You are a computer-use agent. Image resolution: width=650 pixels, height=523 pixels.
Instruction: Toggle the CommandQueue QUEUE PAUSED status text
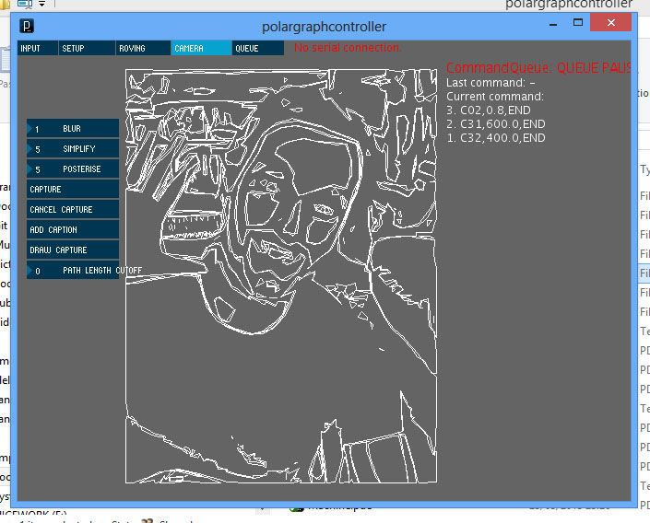click(x=539, y=68)
